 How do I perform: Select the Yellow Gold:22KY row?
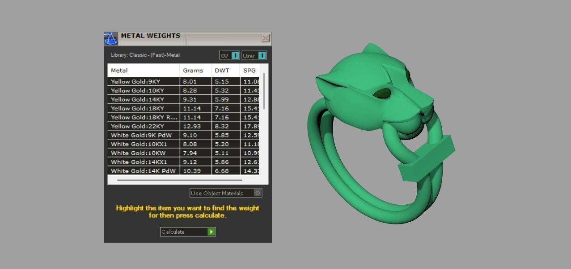pos(183,126)
